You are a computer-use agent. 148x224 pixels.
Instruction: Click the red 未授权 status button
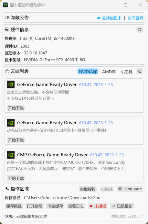[98, 206]
